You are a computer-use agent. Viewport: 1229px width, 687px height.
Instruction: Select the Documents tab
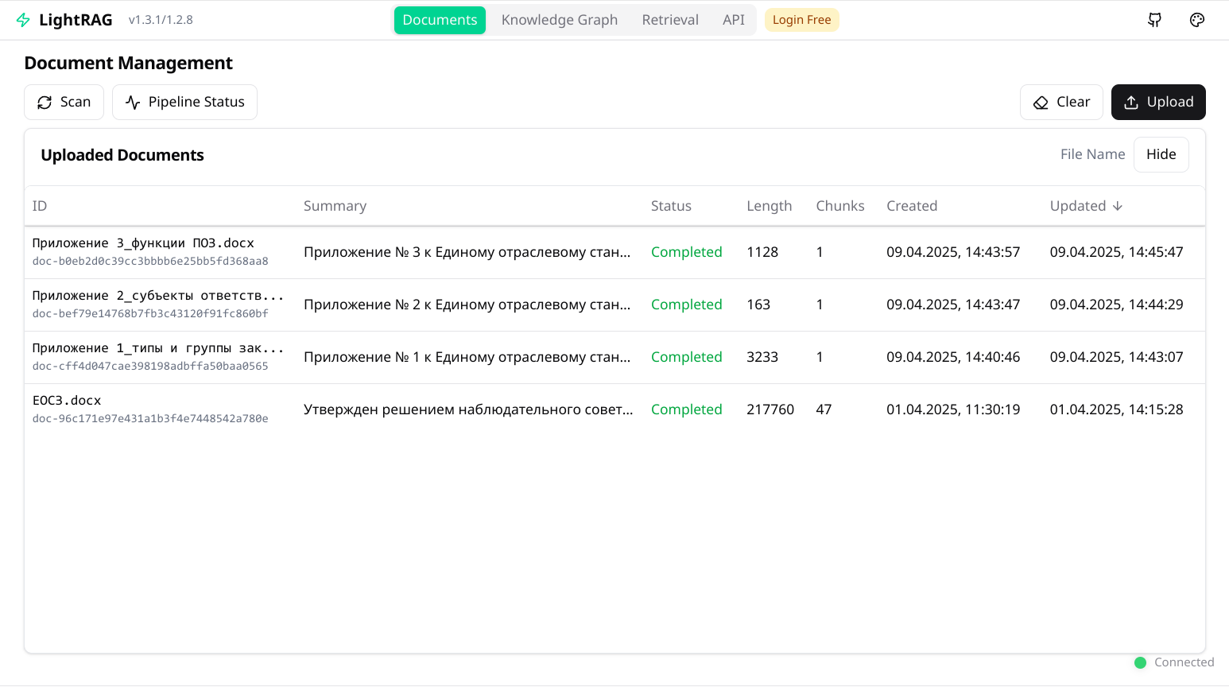pyautogui.click(x=440, y=20)
